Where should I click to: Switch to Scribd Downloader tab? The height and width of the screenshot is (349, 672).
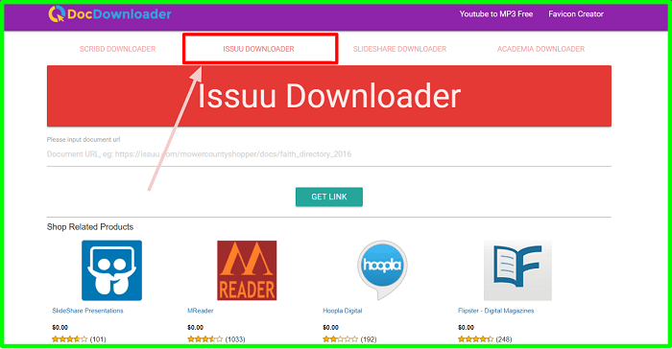tap(117, 49)
